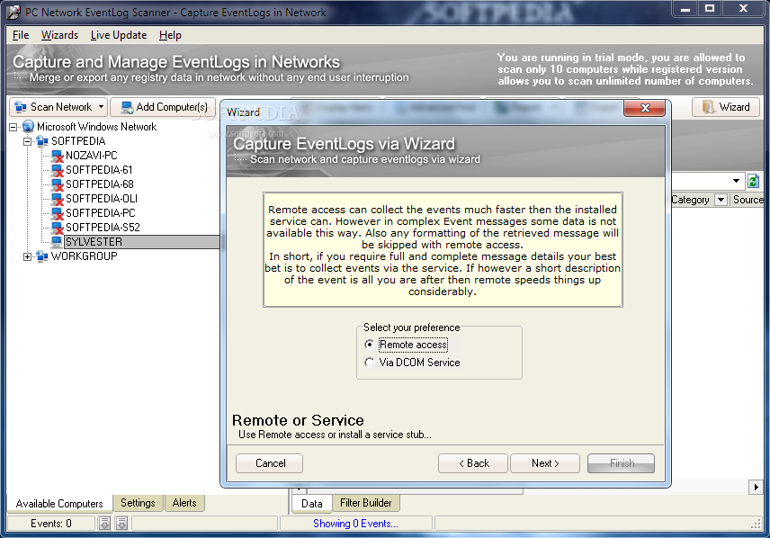The height and width of the screenshot is (538, 770).
Task: Click the app icon in title bar
Action: (x=14, y=12)
